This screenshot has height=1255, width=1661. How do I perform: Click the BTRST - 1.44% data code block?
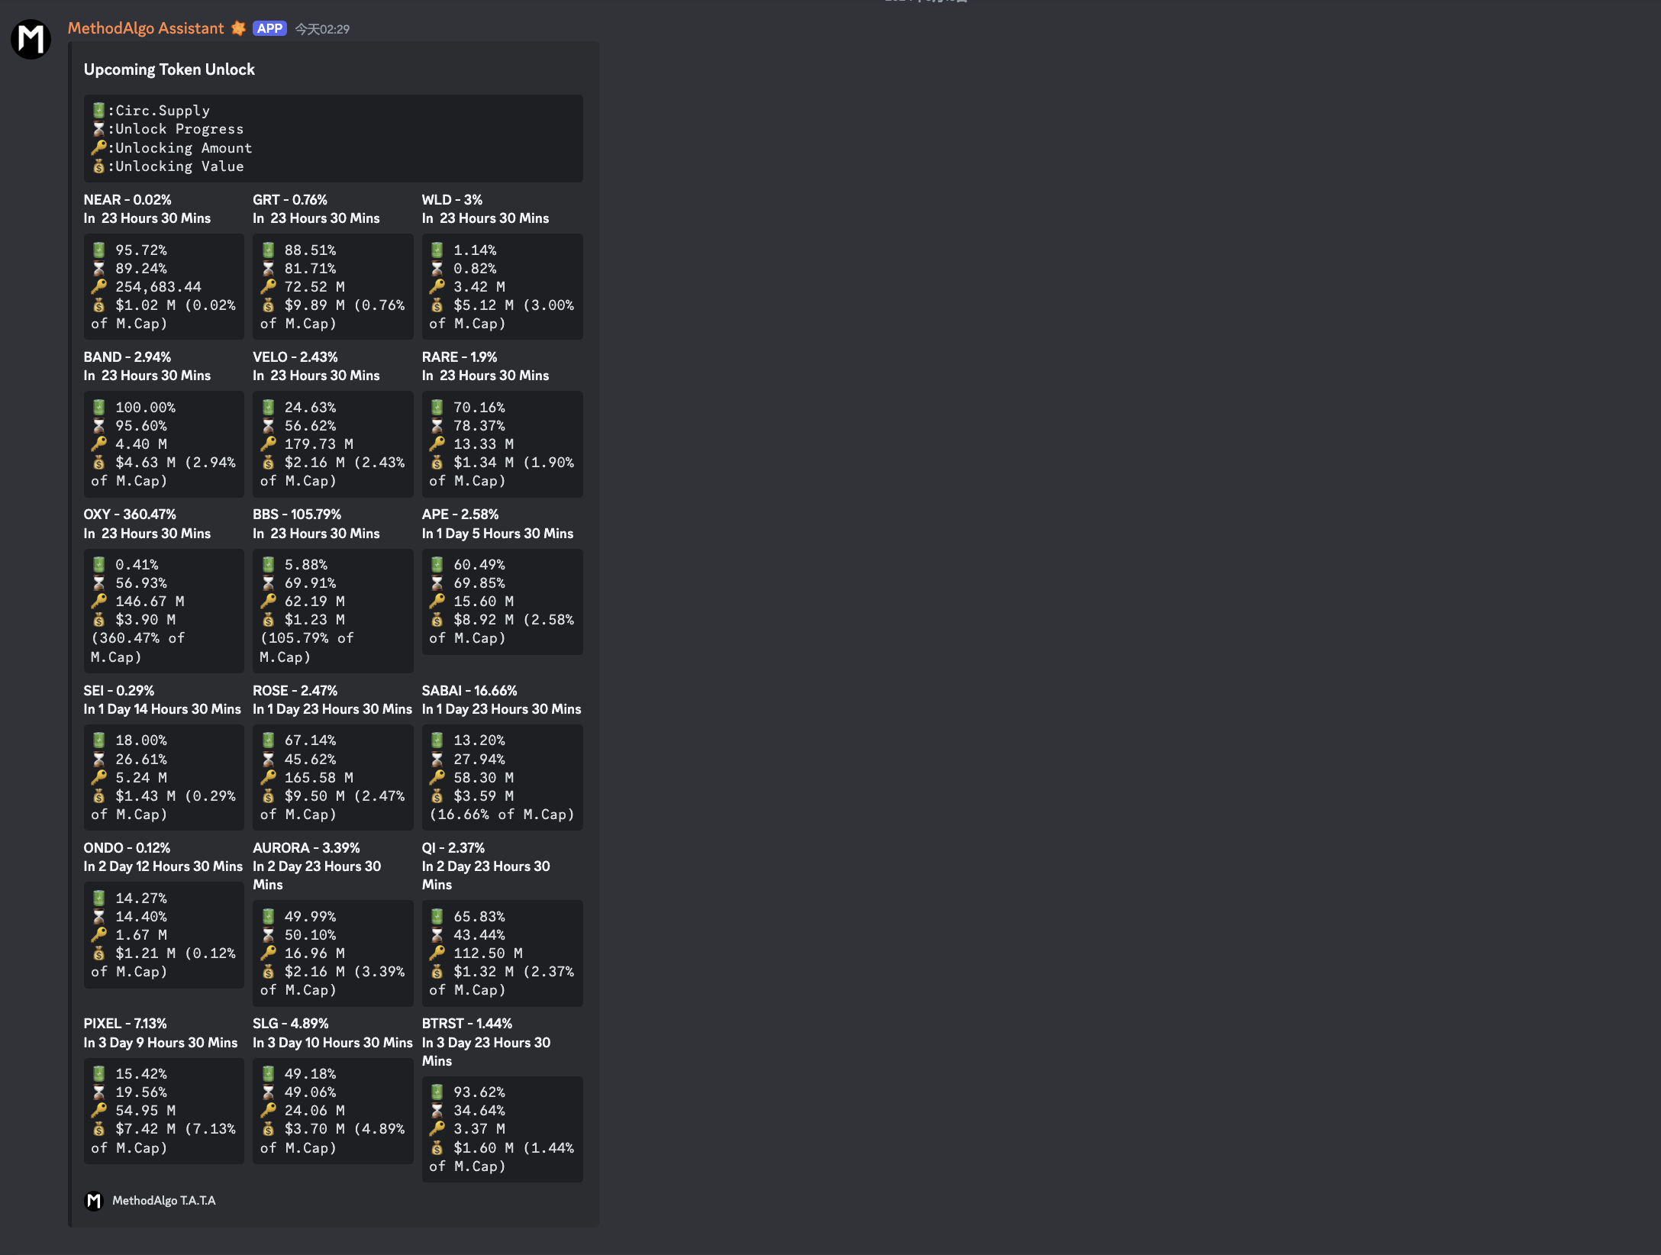[502, 1128]
